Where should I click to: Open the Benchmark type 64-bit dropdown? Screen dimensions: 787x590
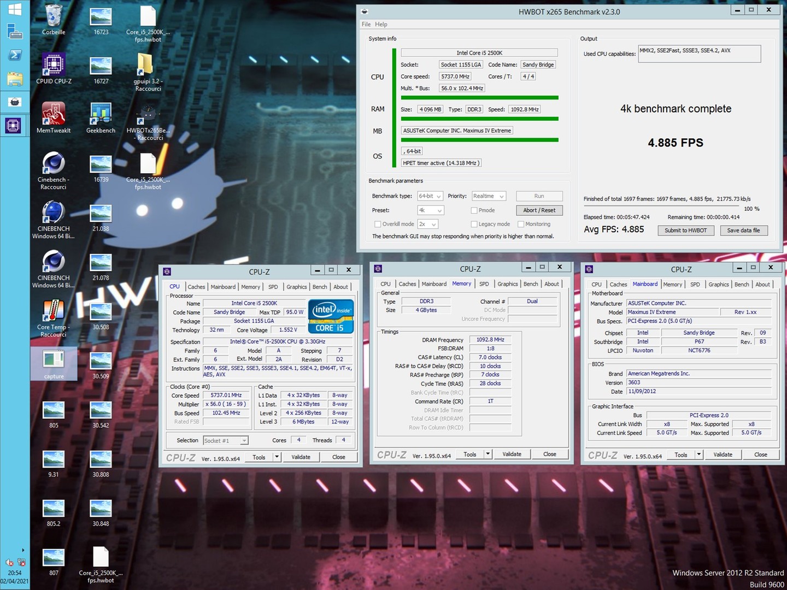tap(430, 196)
